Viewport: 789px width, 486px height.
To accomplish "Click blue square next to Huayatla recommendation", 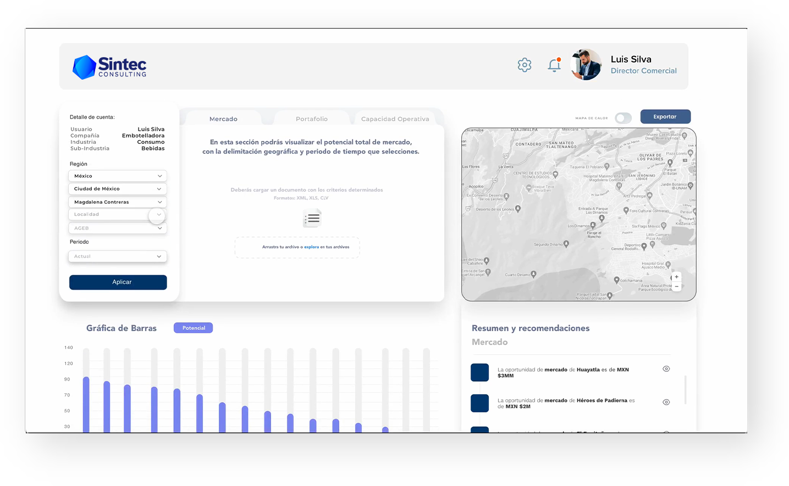I will point(480,372).
